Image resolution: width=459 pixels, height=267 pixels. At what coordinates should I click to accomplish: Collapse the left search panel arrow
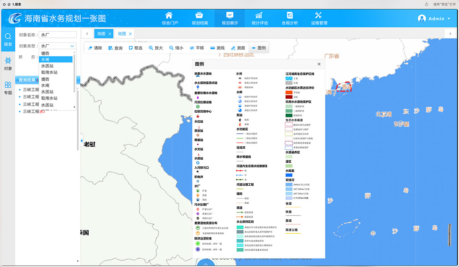81,141
